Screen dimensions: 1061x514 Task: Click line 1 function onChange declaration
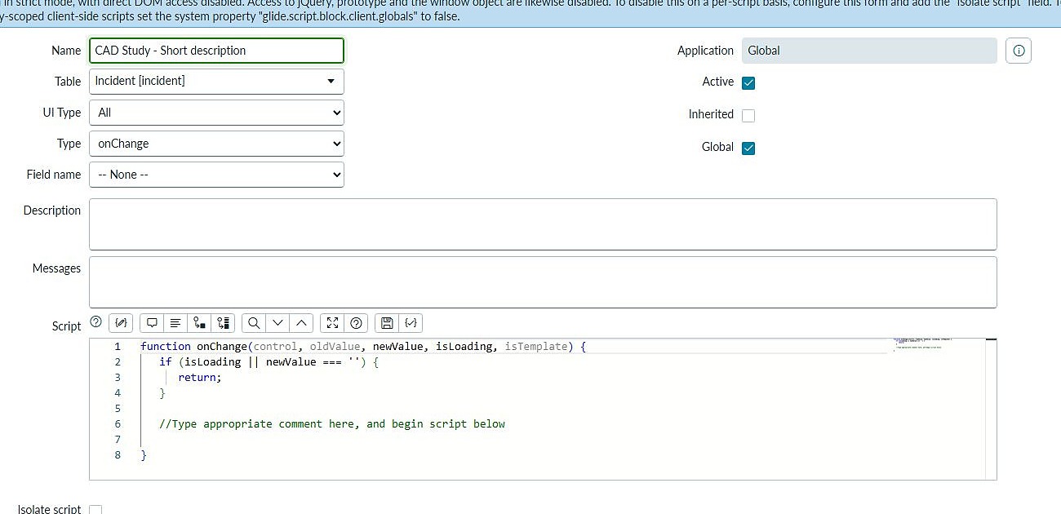tap(363, 347)
